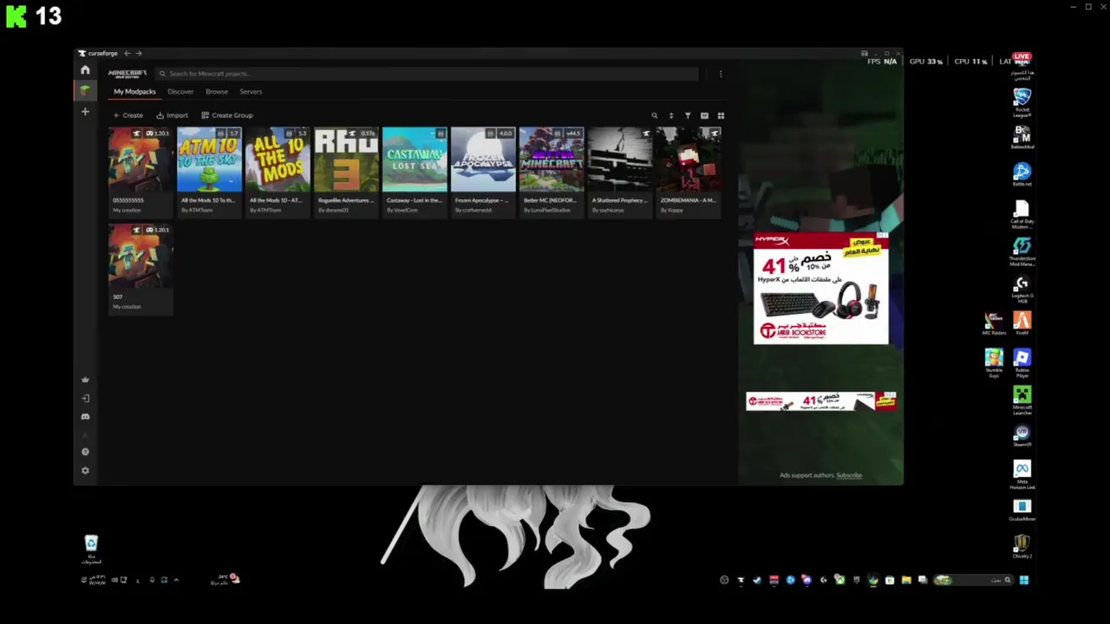
Task: Open the Servers tab
Action: pos(251,92)
